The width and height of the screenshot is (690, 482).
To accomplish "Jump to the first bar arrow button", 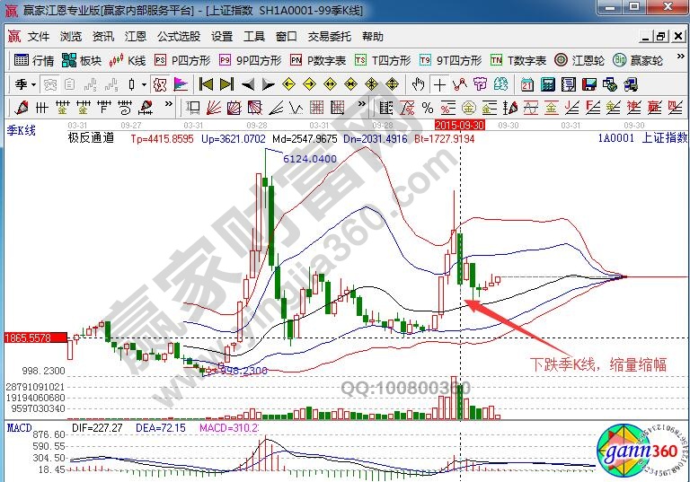I will (206, 84).
